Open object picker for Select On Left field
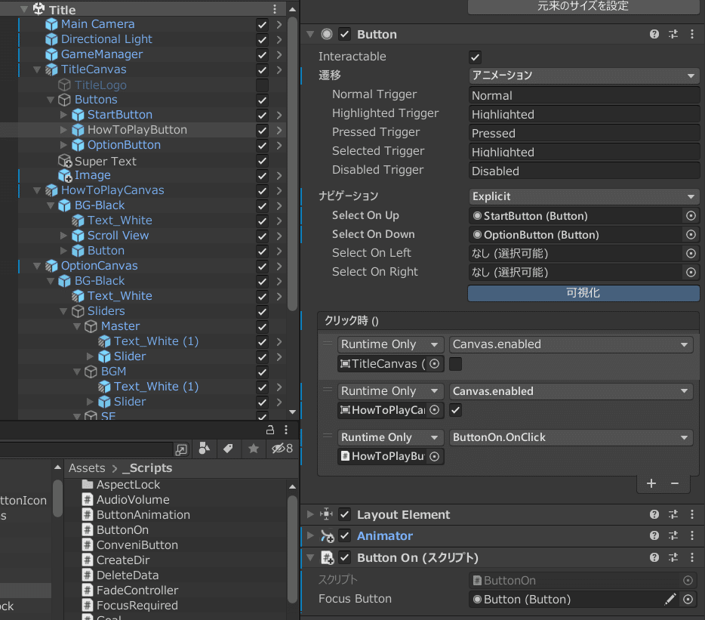705x620 pixels. click(691, 254)
